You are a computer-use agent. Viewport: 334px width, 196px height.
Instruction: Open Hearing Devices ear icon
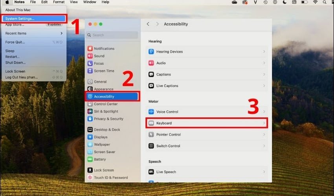pos(151,52)
